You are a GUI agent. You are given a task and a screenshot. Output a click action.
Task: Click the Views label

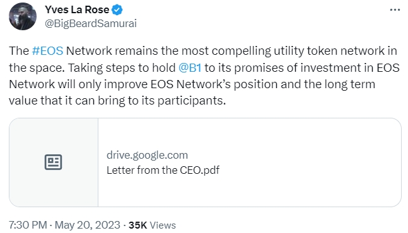click(x=163, y=225)
